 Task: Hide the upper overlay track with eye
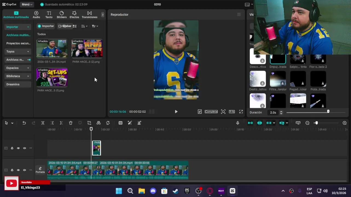pos(18,148)
